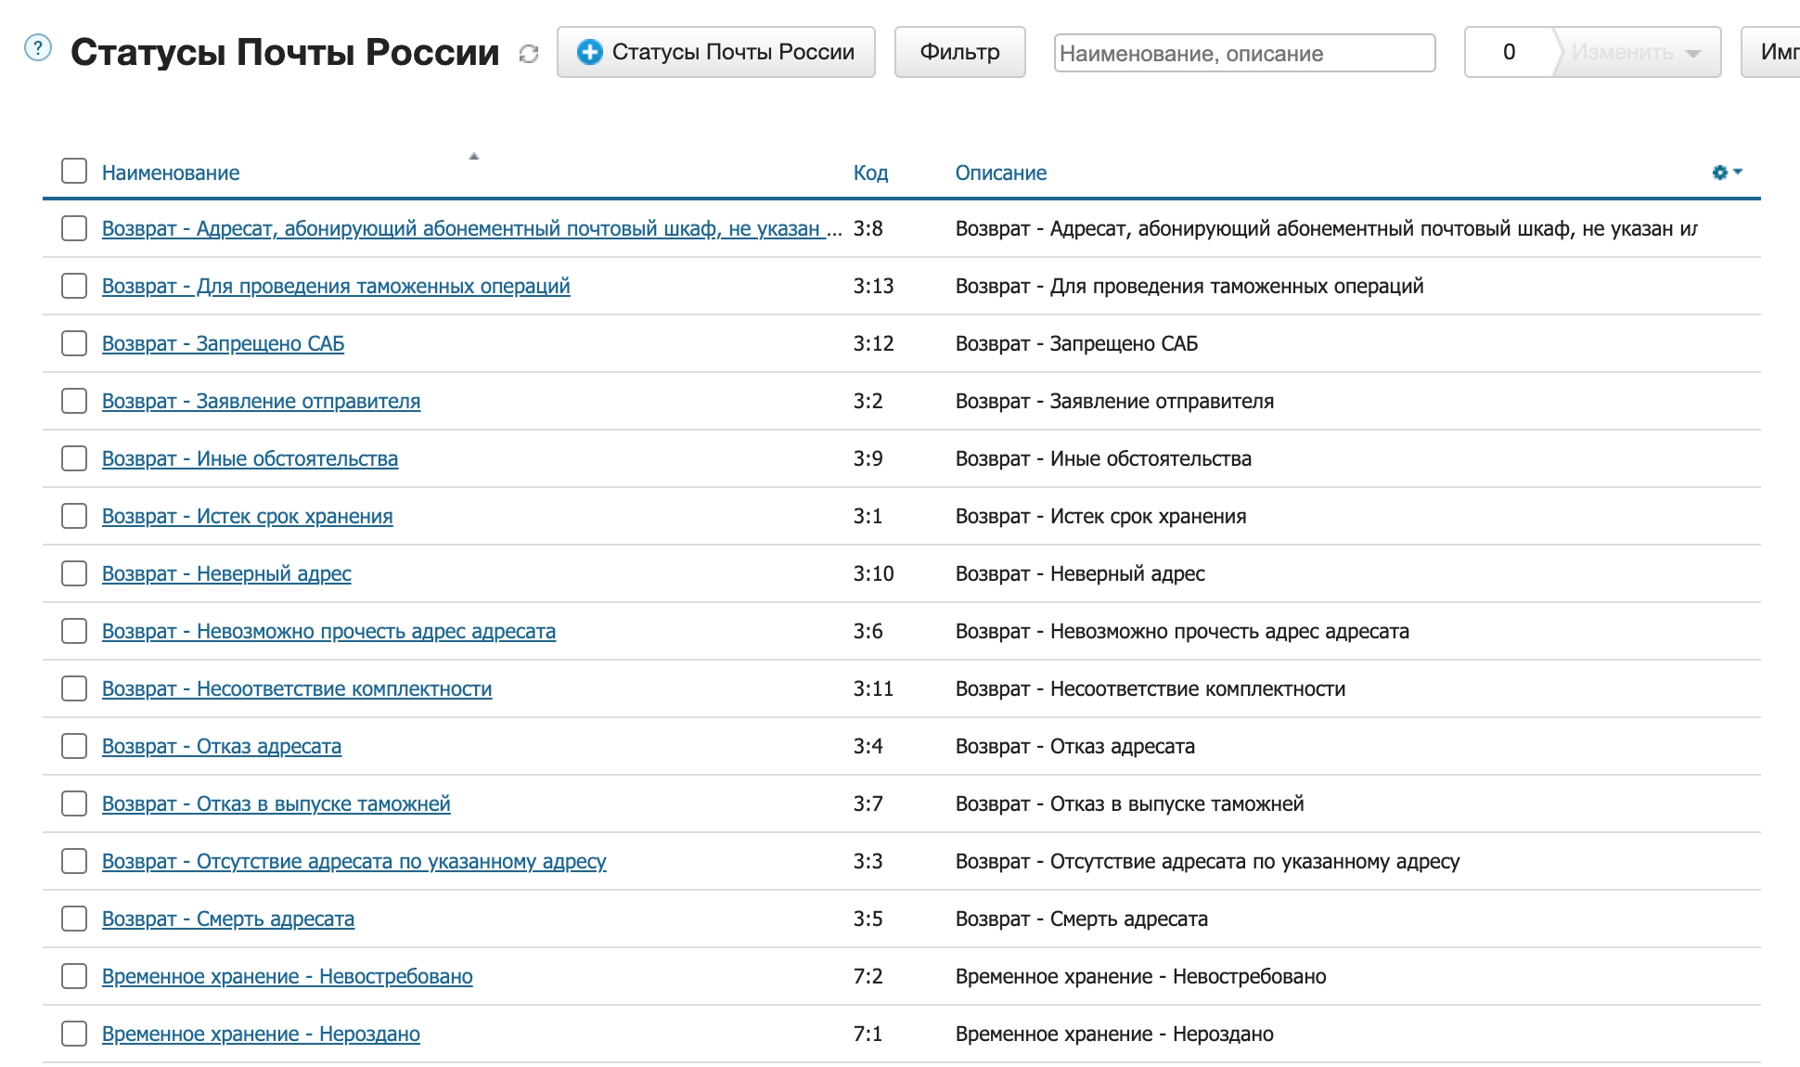
Task: Click the Наименование, описание search field
Action: click(x=1243, y=53)
